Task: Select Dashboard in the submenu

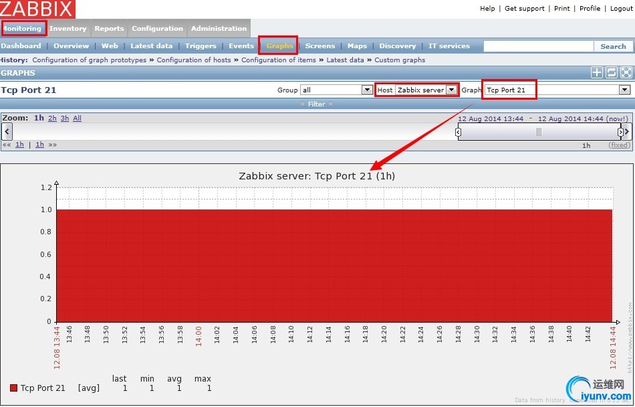Action: [21, 46]
